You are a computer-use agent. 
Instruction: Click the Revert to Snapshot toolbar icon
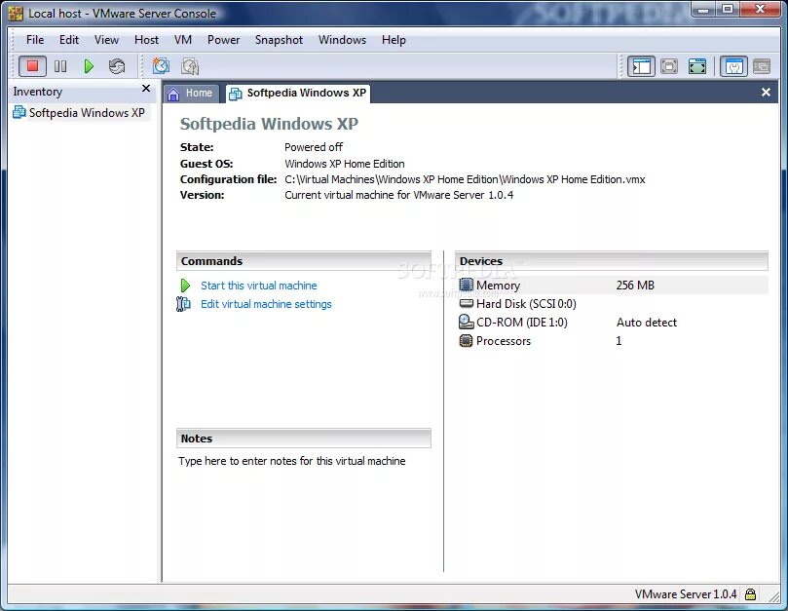coord(190,66)
